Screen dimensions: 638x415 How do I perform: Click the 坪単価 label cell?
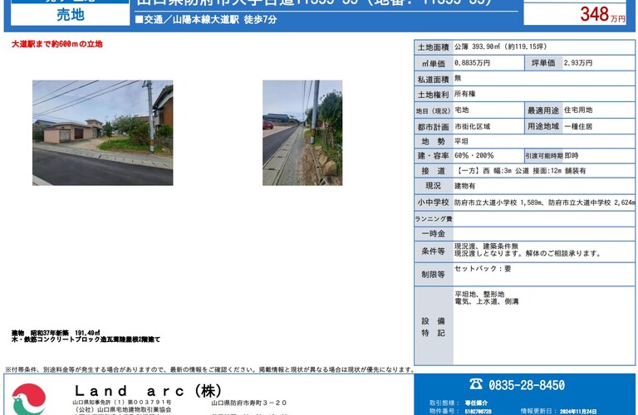[x=543, y=63]
